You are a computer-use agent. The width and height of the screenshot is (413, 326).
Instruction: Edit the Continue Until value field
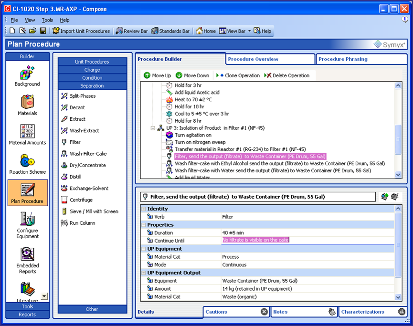pos(306,241)
